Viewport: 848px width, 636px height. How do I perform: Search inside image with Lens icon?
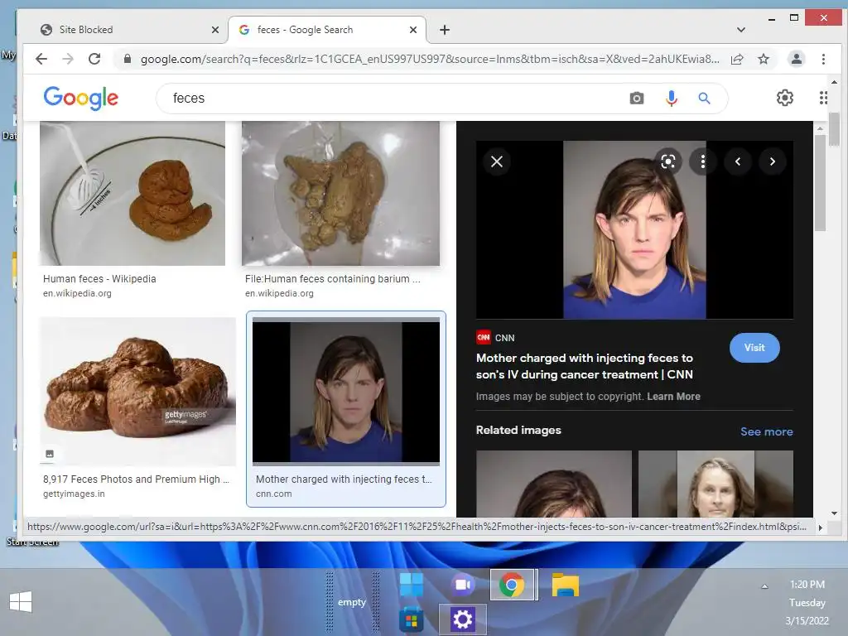pos(668,161)
